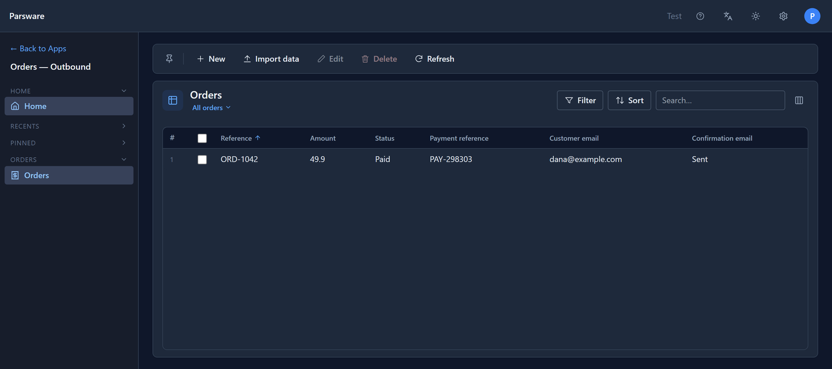Click the Test label in the header
Screen dimensions: 832x369
[x=674, y=16]
